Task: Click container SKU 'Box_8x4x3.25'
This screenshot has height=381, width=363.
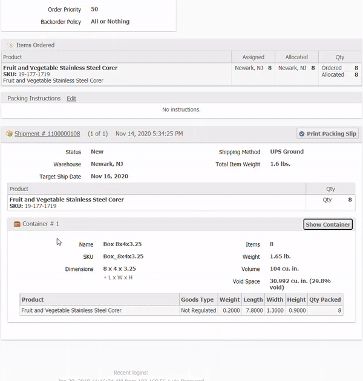Action: (x=123, y=256)
